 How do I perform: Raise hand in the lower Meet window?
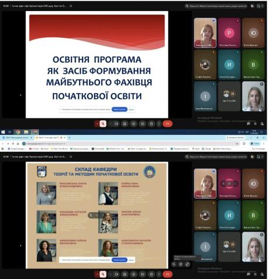coord(152,274)
